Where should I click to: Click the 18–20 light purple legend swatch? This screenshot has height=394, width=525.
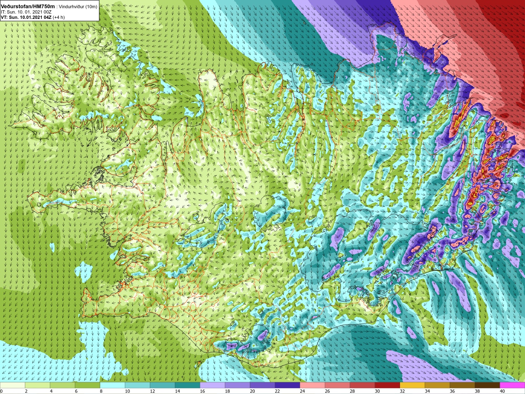237,385
